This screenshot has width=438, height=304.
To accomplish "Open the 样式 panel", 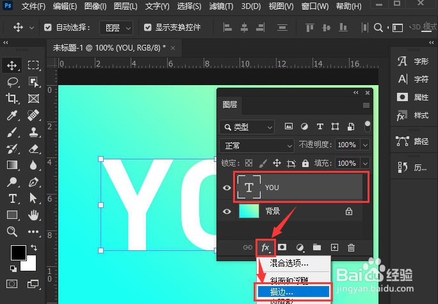I will click(x=413, y=115).
